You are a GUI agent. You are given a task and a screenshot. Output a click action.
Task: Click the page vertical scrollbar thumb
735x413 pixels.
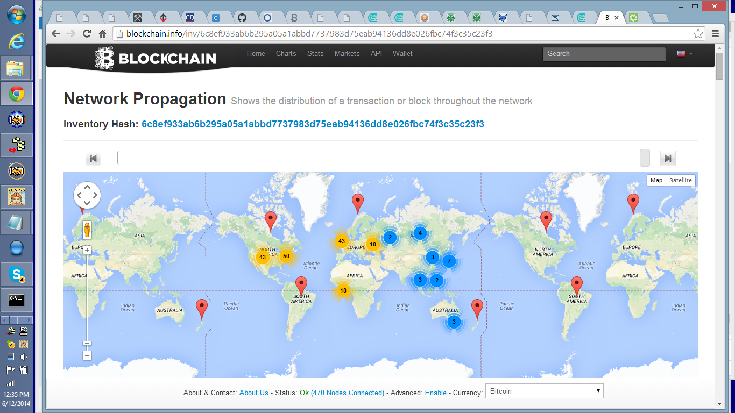click(720, 66)
